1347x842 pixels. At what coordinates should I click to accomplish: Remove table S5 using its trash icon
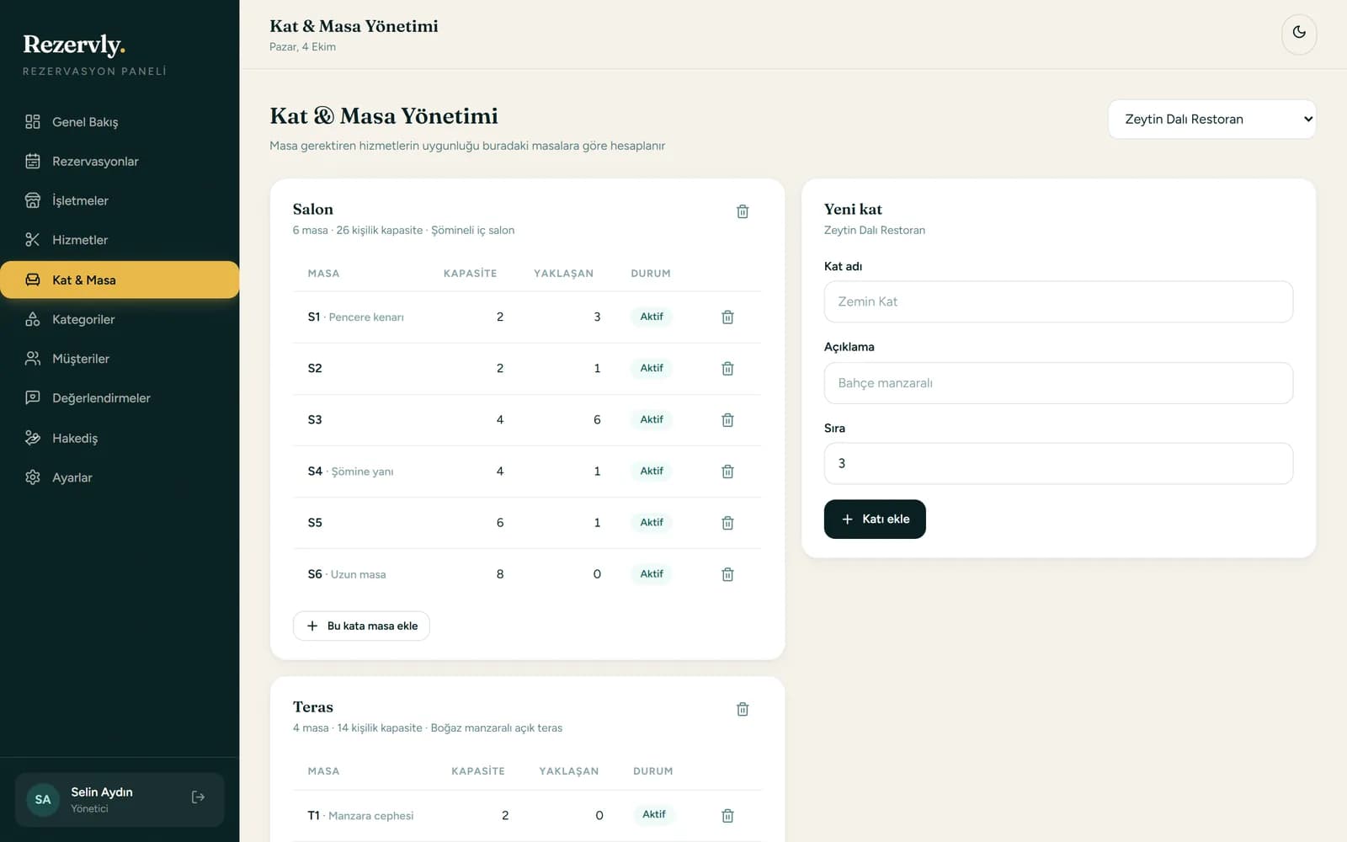pos(727,523)
